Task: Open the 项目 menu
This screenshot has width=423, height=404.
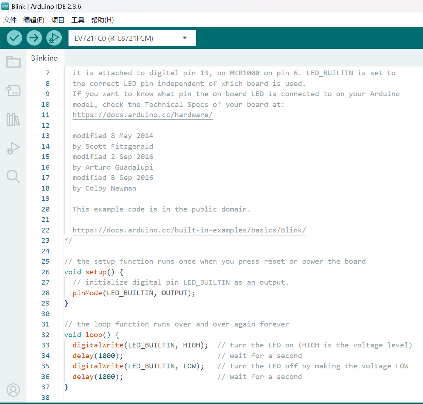Action: tap(58, 20)
